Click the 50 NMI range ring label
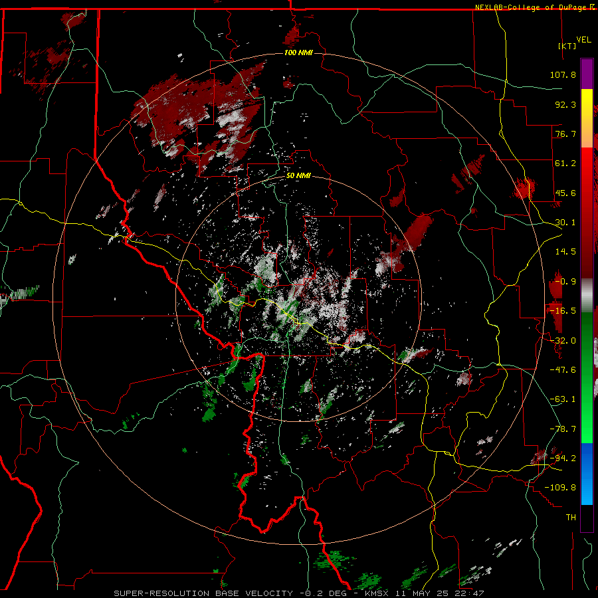 click(298, 176)
